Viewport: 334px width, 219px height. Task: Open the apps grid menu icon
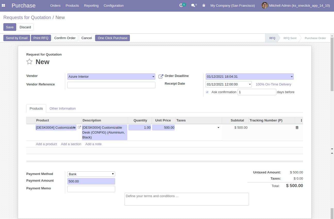point(4,5)
